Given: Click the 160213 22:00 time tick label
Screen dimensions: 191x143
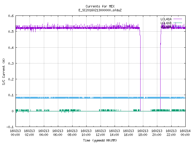Looking at the screenshot, I should click(171, 133).
